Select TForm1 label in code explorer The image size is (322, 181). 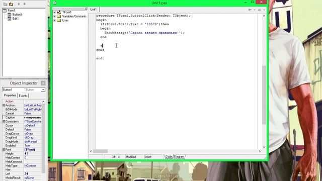pos(67,12)
